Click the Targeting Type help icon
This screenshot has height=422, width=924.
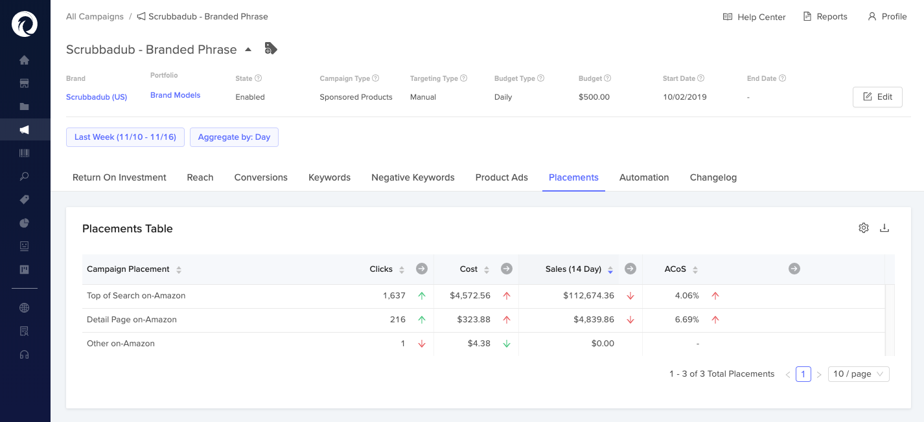(464, 78)
